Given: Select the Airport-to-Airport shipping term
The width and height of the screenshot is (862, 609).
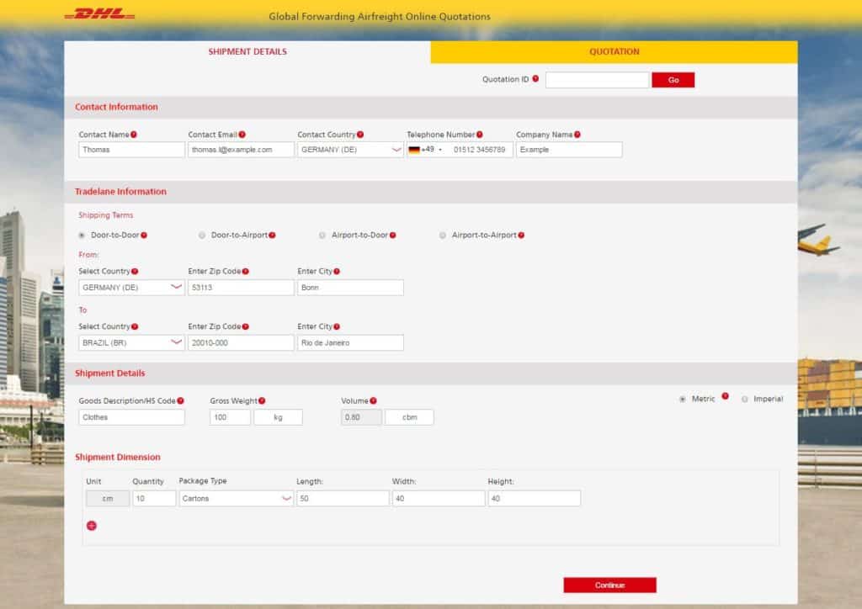Looking at the screenshot, I should (442, 235).
